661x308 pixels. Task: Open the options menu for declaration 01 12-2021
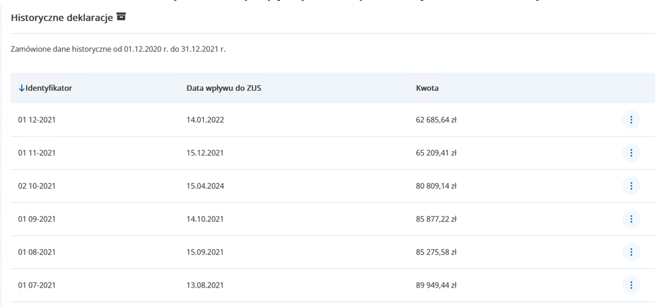pyautogui.click(x=631, y=120)
